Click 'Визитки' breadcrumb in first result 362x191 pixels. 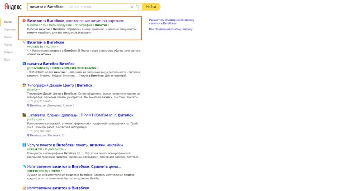(x=101, y=25)
